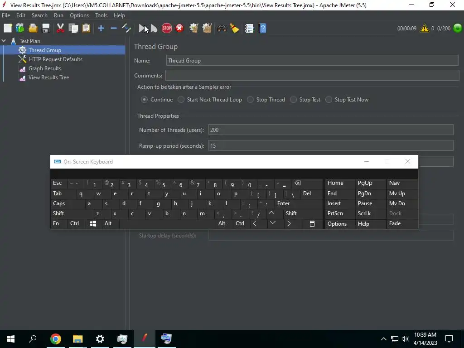Screen dimensions: 464x348
Task: Select HTTP Request Defaults tree item
Action: point(55,59)
